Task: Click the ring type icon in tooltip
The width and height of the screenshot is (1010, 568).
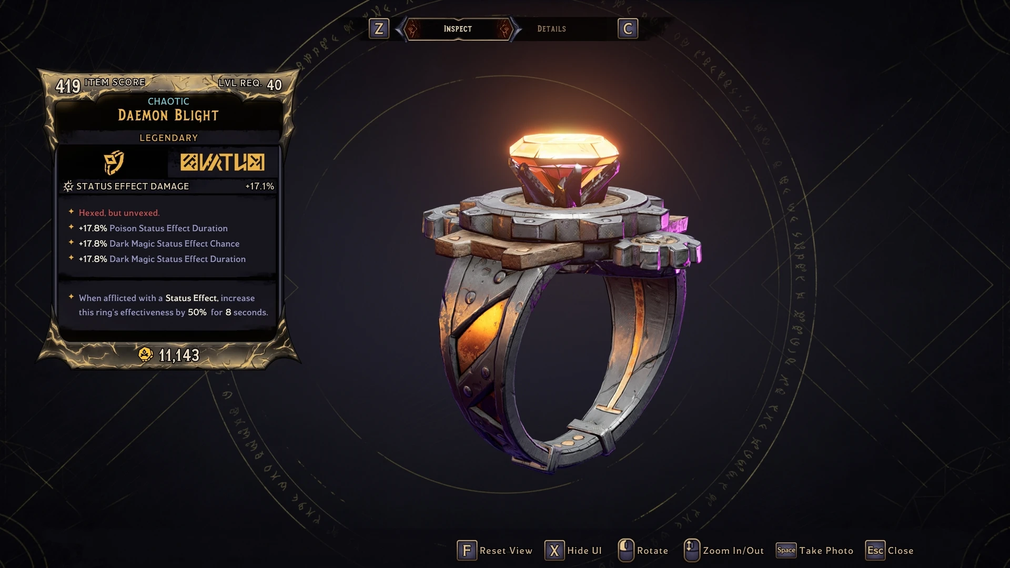Action: [x=114, y=163]
